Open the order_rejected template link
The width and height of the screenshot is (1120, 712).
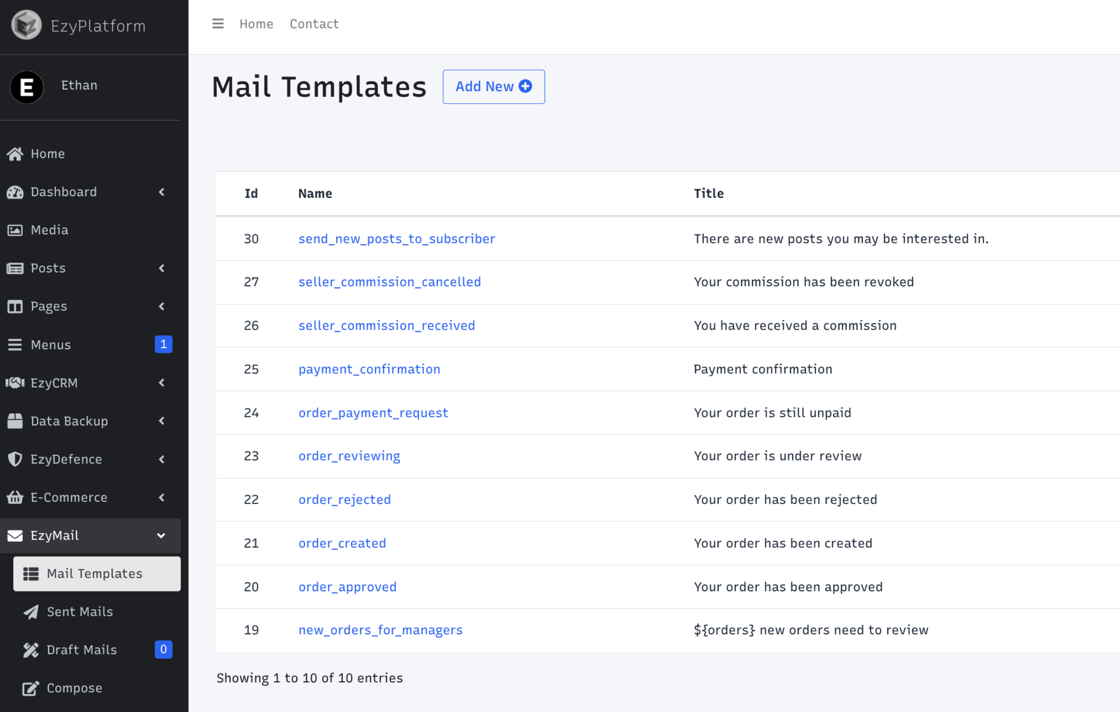[x=344, y=499]
